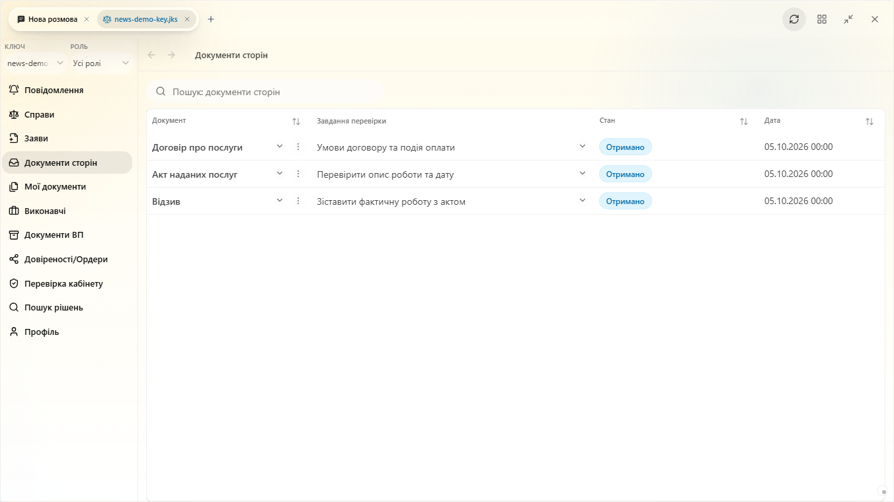The width and height of the screenshot is (894, 502).
Task: Expand the task "Перевірити опис роботи та дату"
Action: click(x=583, y=174)
